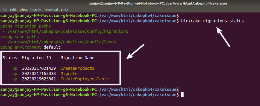The image size is (260, 106).
Task: Open the Help menu
Action: (x=65, y=10)
